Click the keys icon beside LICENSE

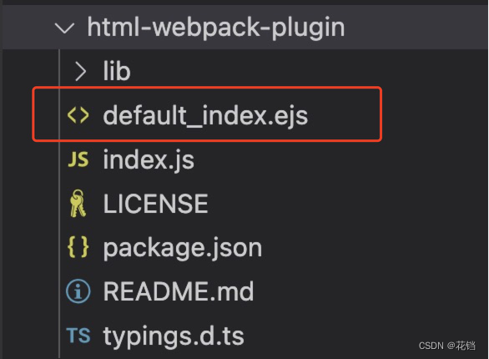(78, 204)
